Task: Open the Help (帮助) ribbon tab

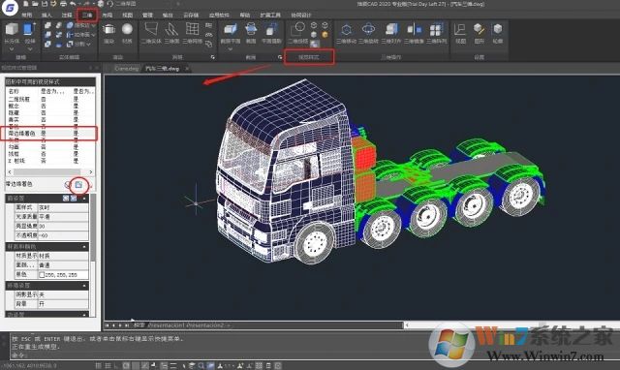Action: [245, 15]
